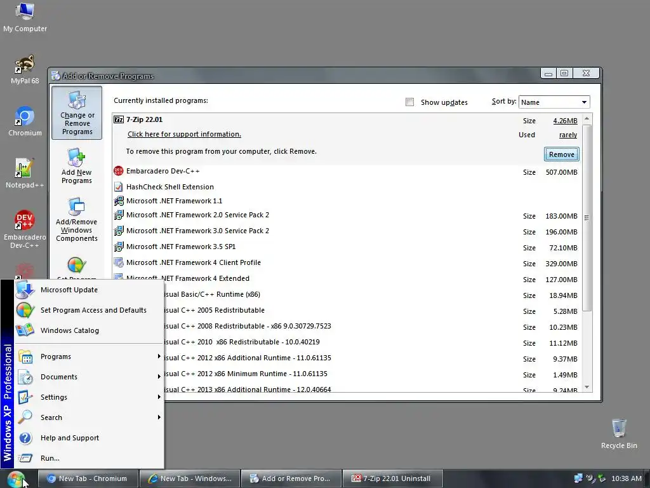Expand Search submenu in Start menu
This screenshot has width=650, height=488.
coord(89,417)
